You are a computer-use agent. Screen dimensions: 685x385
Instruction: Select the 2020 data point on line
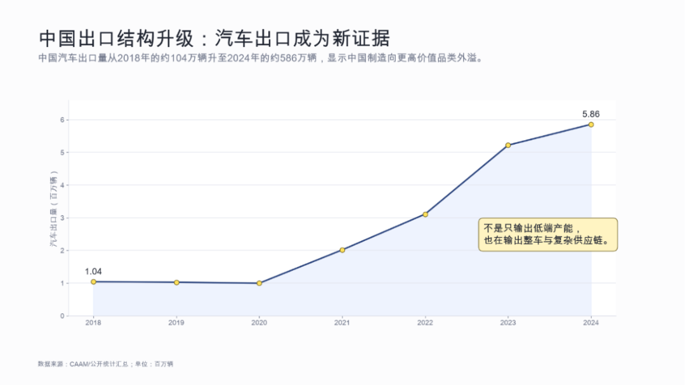[x=259, y=283]
